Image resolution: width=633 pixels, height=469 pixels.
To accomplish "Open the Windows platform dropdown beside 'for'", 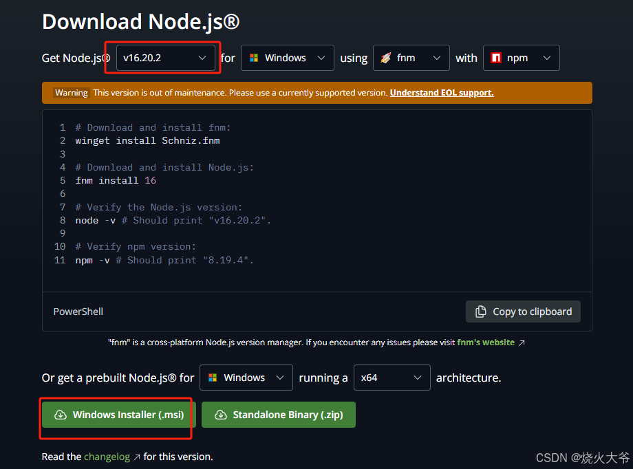I will point(287,58).
